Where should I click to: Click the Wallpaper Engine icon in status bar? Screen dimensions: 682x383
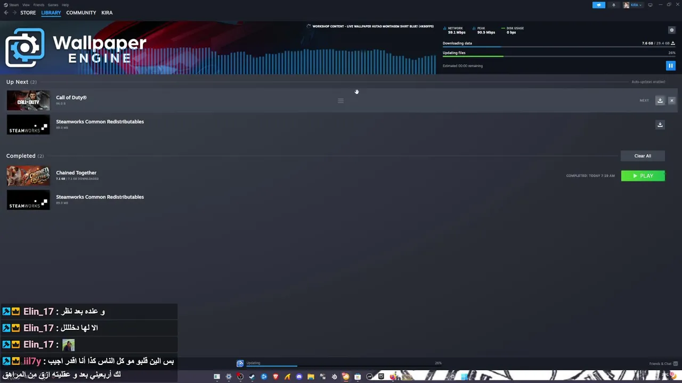[240, 363]
